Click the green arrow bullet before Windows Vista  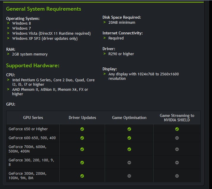click(8, 33)
